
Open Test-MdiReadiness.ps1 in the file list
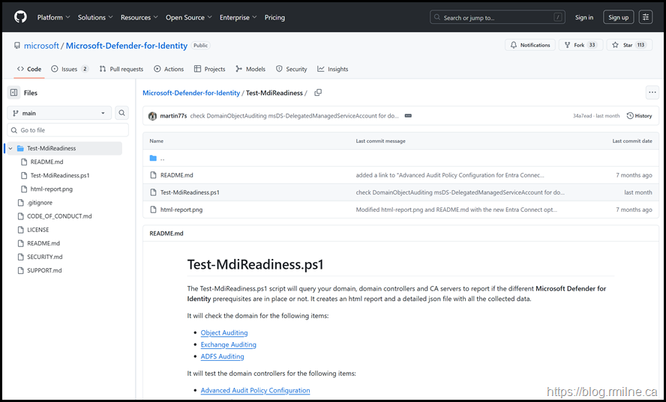tap(190, 192)
